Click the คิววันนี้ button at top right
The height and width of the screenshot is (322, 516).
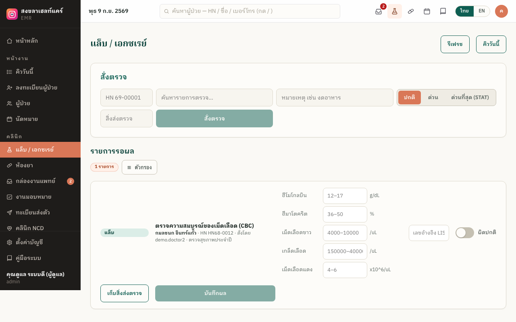coord(491,44)
